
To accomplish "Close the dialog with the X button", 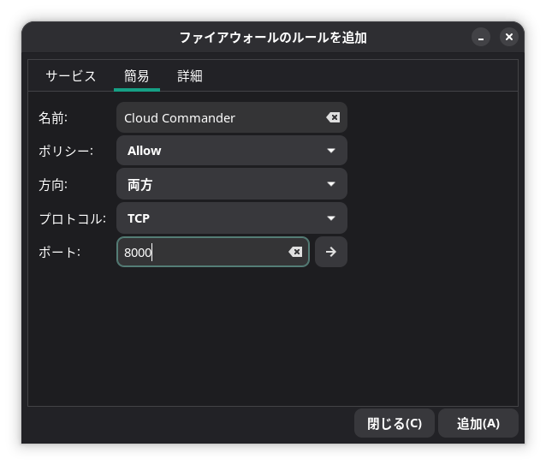I will (x=508, y=37).
